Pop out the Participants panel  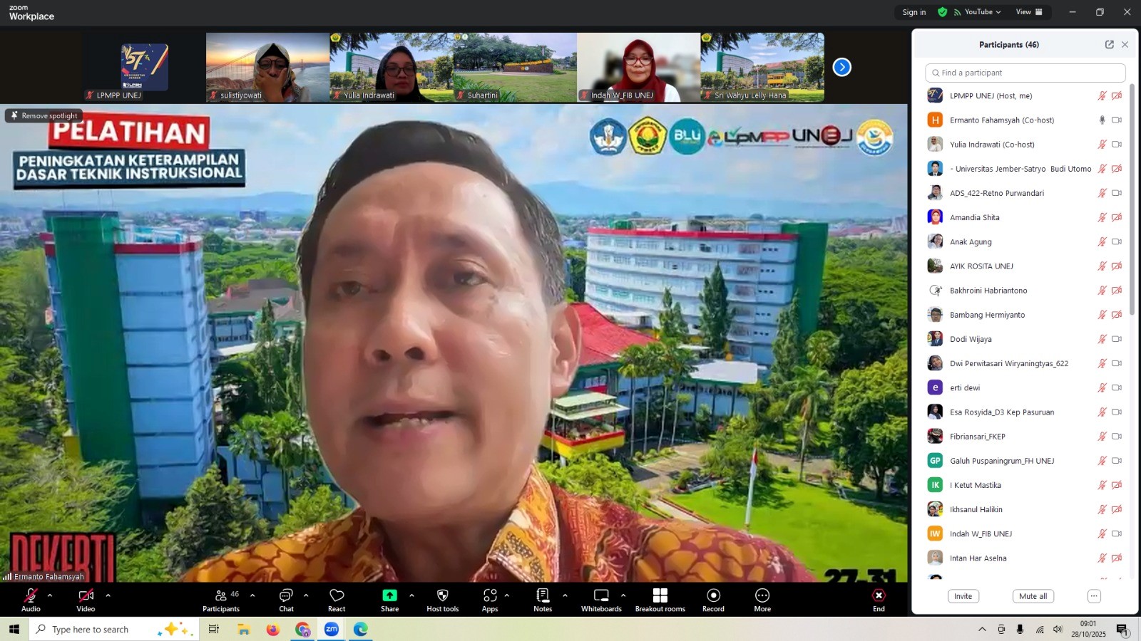point(1109,44)
